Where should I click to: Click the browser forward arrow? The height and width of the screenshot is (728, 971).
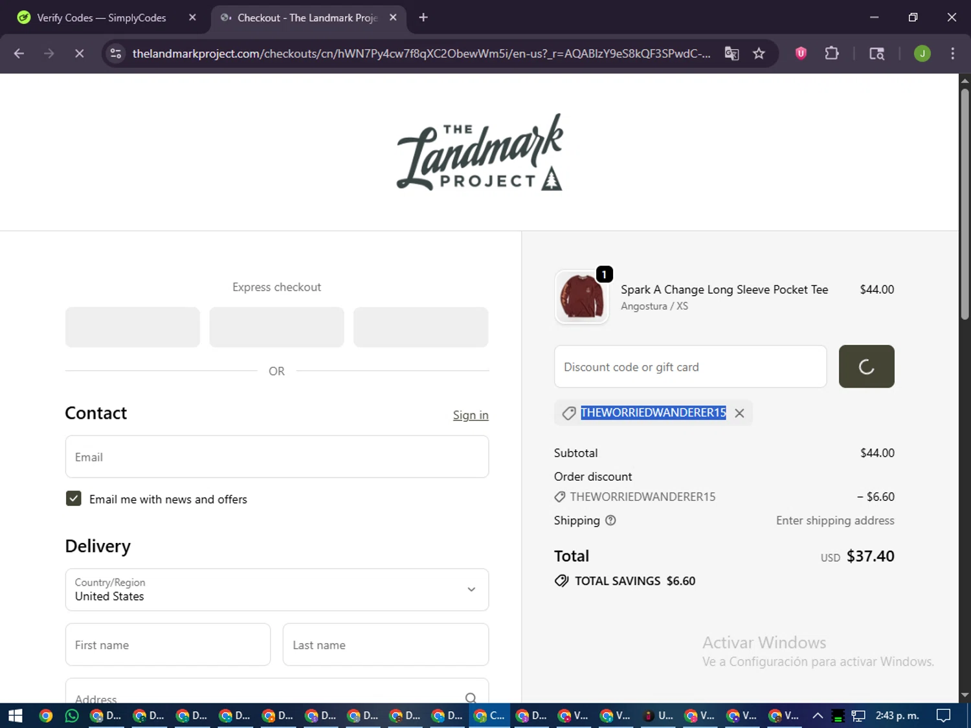pos(49,54)
